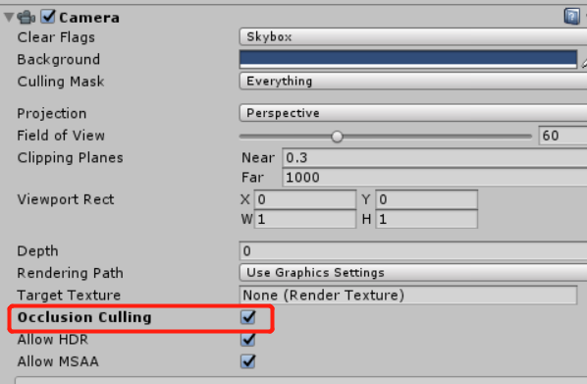This screenshot has height=384, width=587.
Task: Click the Camera component icon
Action: point(27,18)
